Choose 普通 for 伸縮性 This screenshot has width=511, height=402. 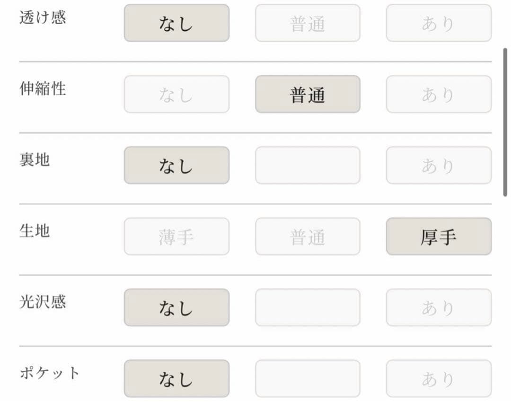[x=308, y=94]
